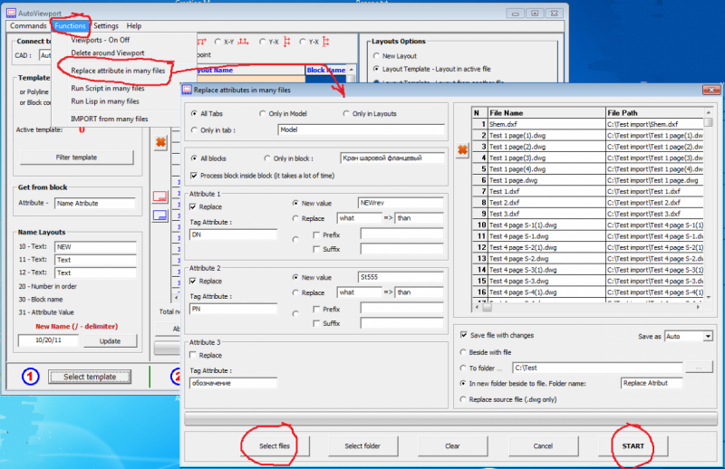Click the blue rectangle icon in left toolbar
Image resolution: width=725 pixels, height=469 pixels.
click(160, 215)
